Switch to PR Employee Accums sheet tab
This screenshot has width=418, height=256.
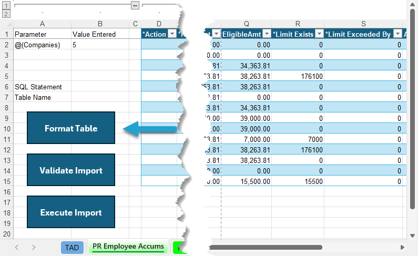tap(128, 247)
